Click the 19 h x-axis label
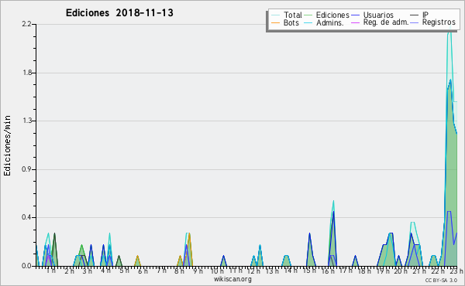This screenshot has width=465, height=286. tap(383, 271)
